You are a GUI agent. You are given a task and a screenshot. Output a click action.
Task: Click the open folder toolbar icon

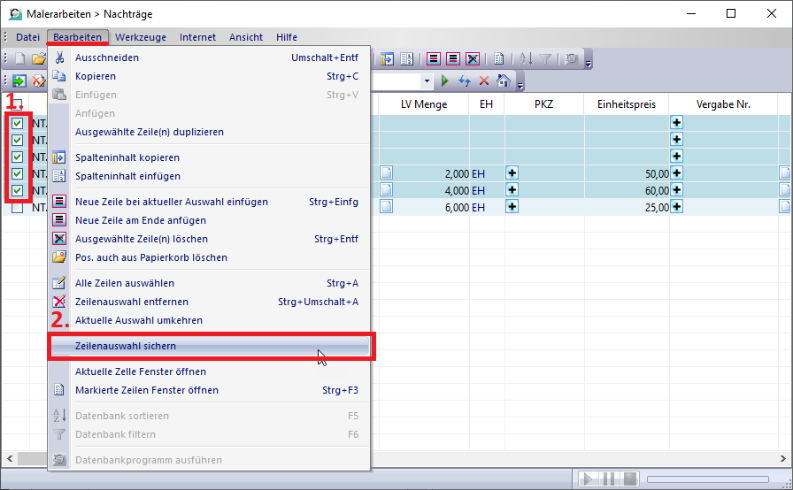(x=38, y=59)
